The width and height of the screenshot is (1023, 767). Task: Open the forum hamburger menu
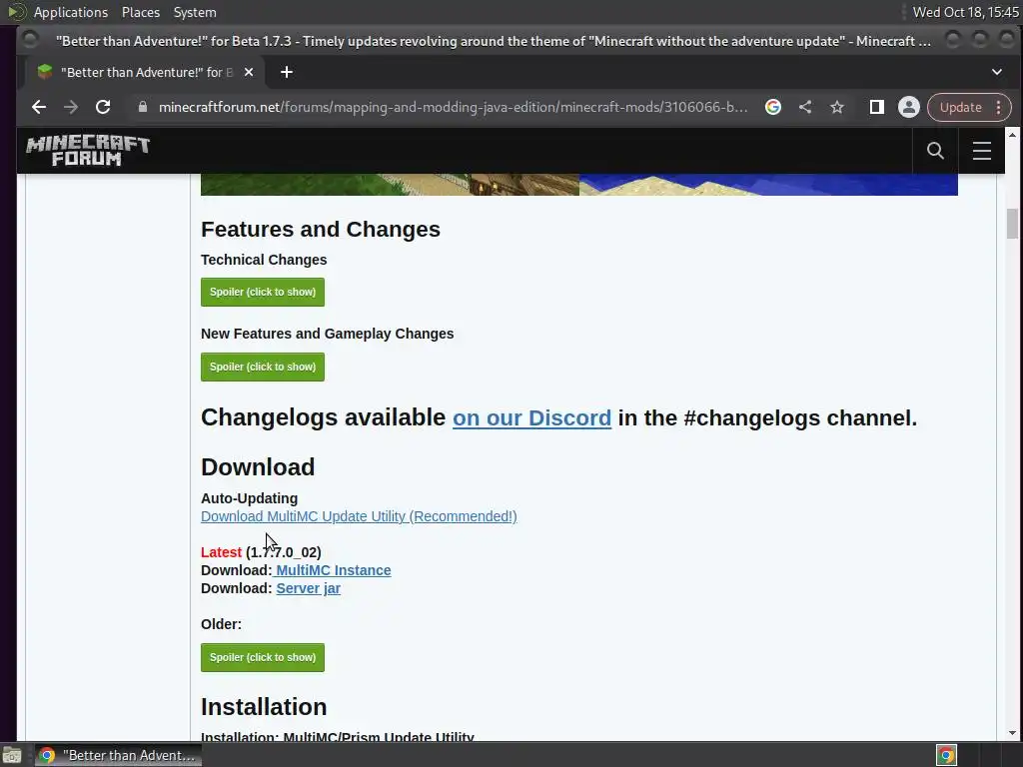tap(982, 151)
